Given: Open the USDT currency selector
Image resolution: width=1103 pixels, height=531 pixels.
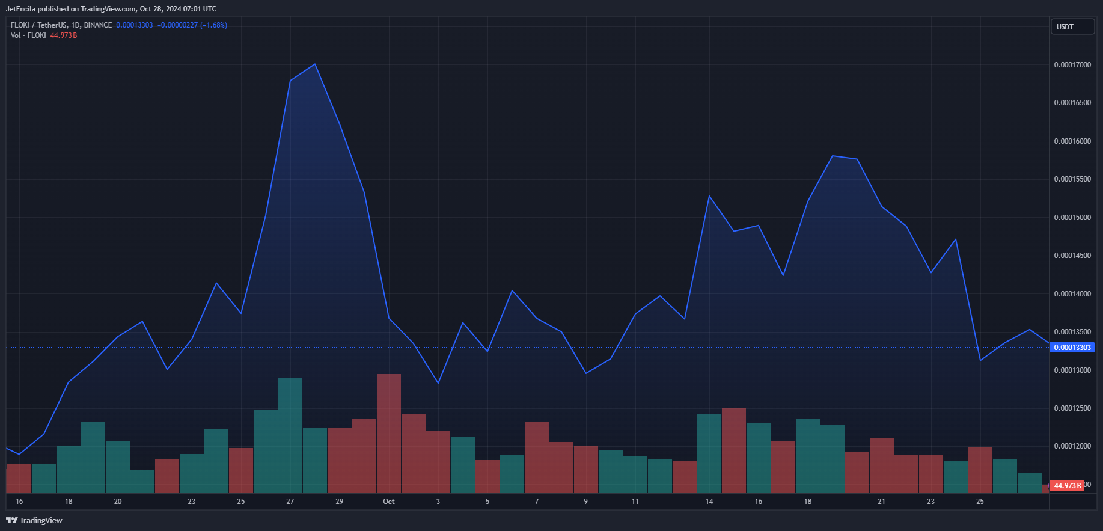Looking at the screenshot, I should (x=1072, y=27).
